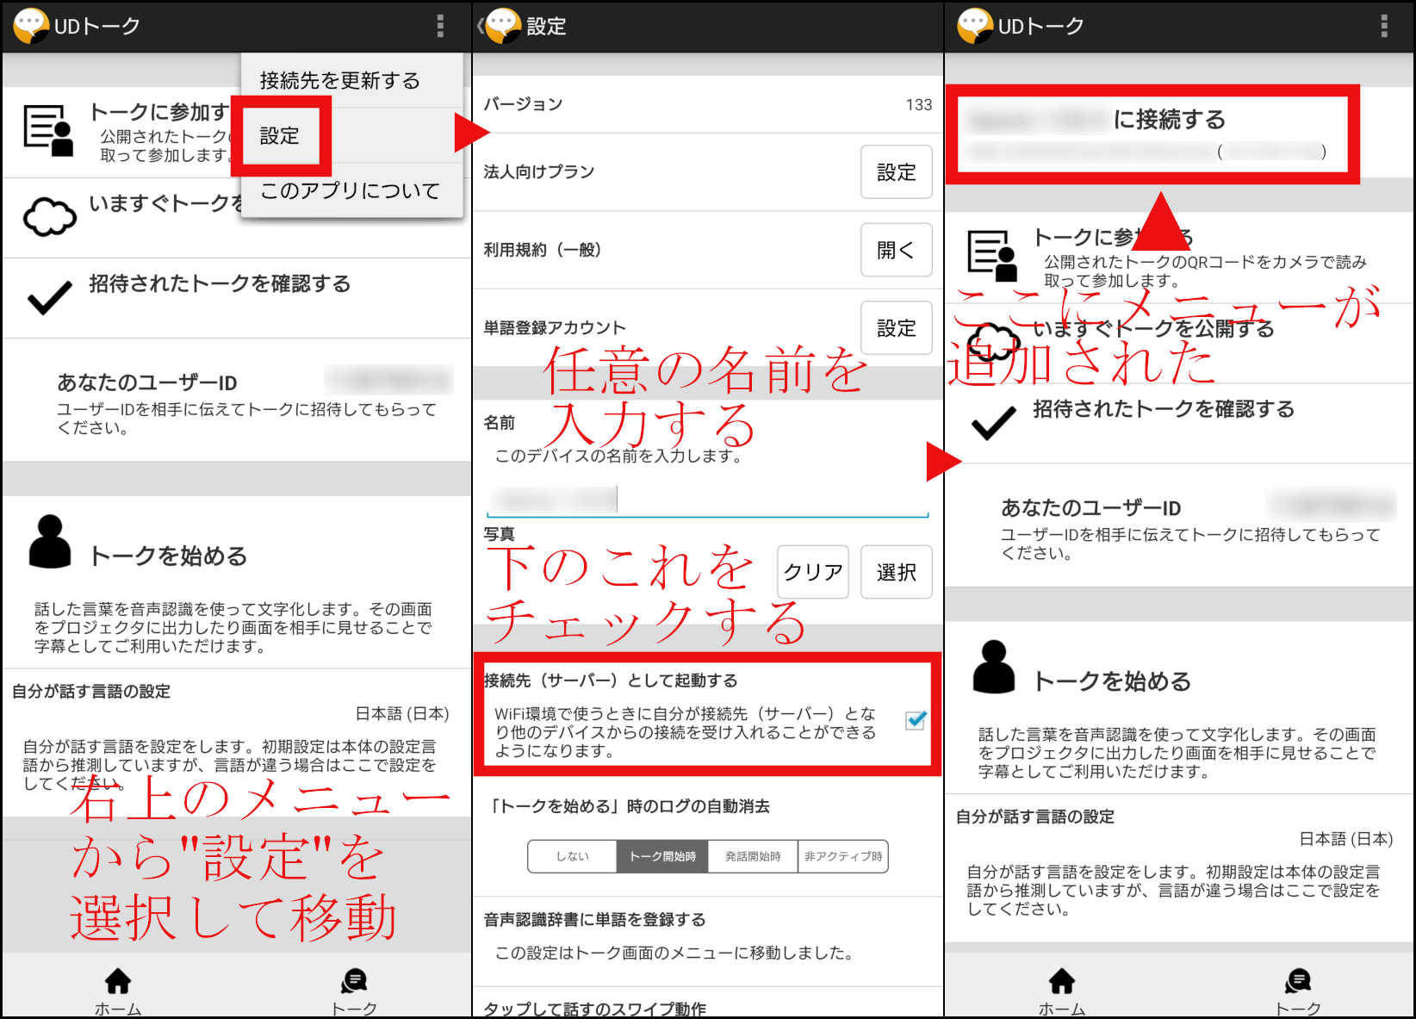
Task: Tap UDトーク logo in left screen header
Action: pyautogui.click(x=31, y=26)
